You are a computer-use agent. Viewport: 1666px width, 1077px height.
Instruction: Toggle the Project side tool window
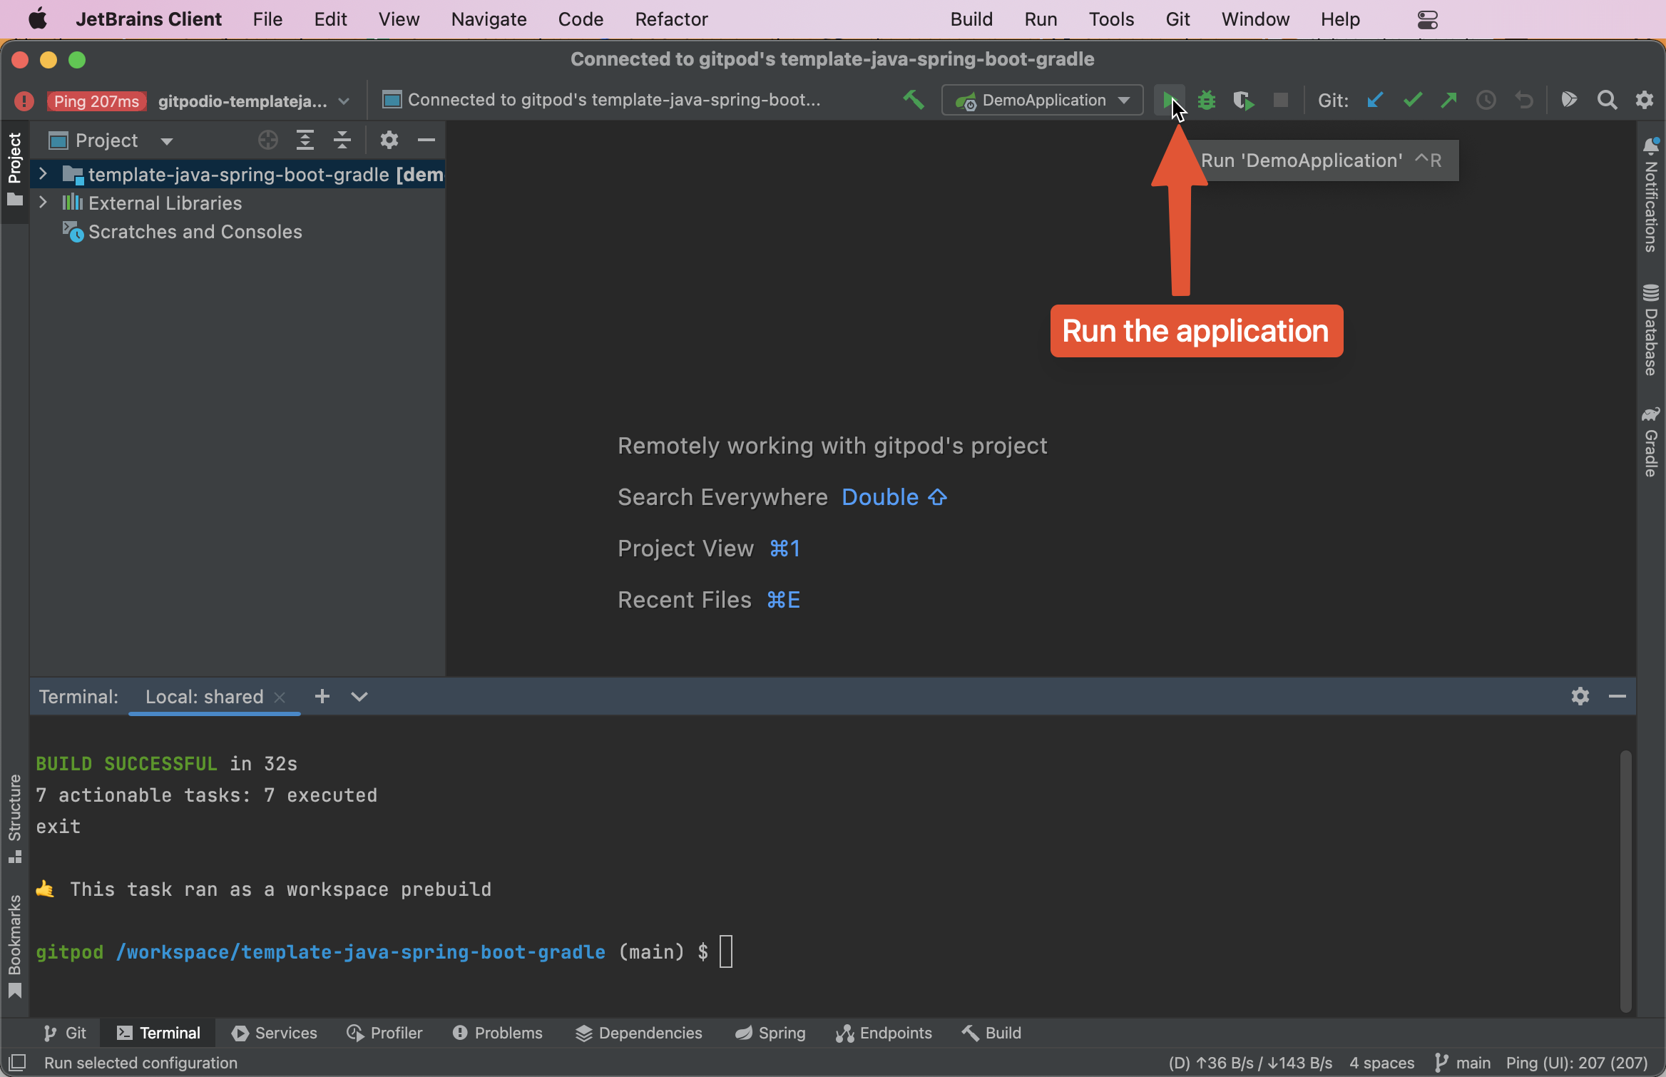(x=15, y=170)
